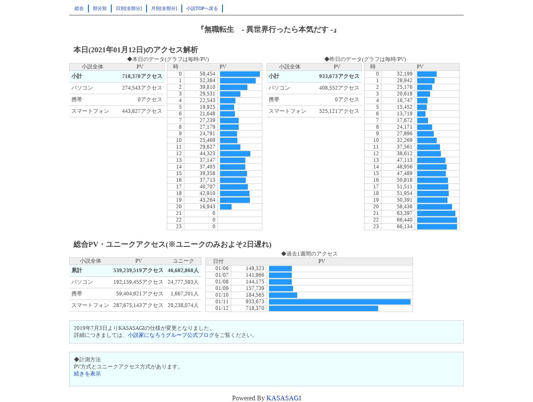Click cumulative スマートフォン value 287,675,143アクセス

pyautogui.click(x=138, y=305)
